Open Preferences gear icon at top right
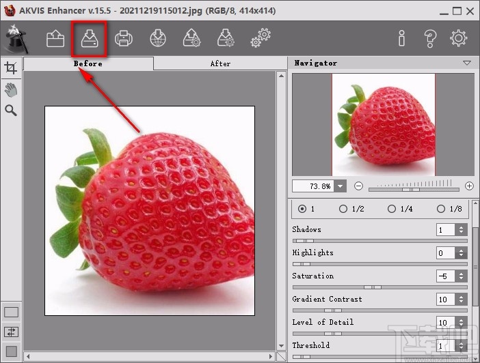The height and width of the screenshot is (363, 480). point(458,38)
